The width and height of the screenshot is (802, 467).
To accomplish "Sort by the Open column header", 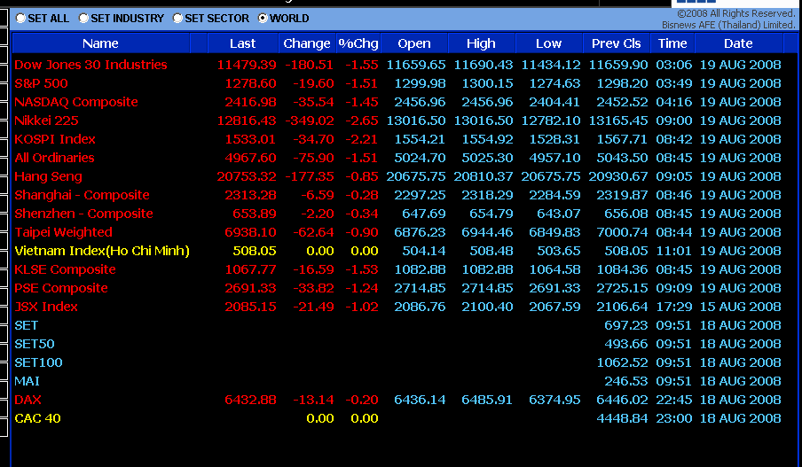I will pyautogui.click(x=414, y=43).
